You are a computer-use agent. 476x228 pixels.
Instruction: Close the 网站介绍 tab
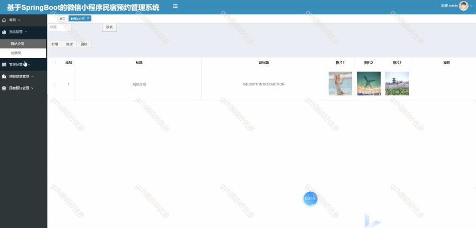[88, 18]
